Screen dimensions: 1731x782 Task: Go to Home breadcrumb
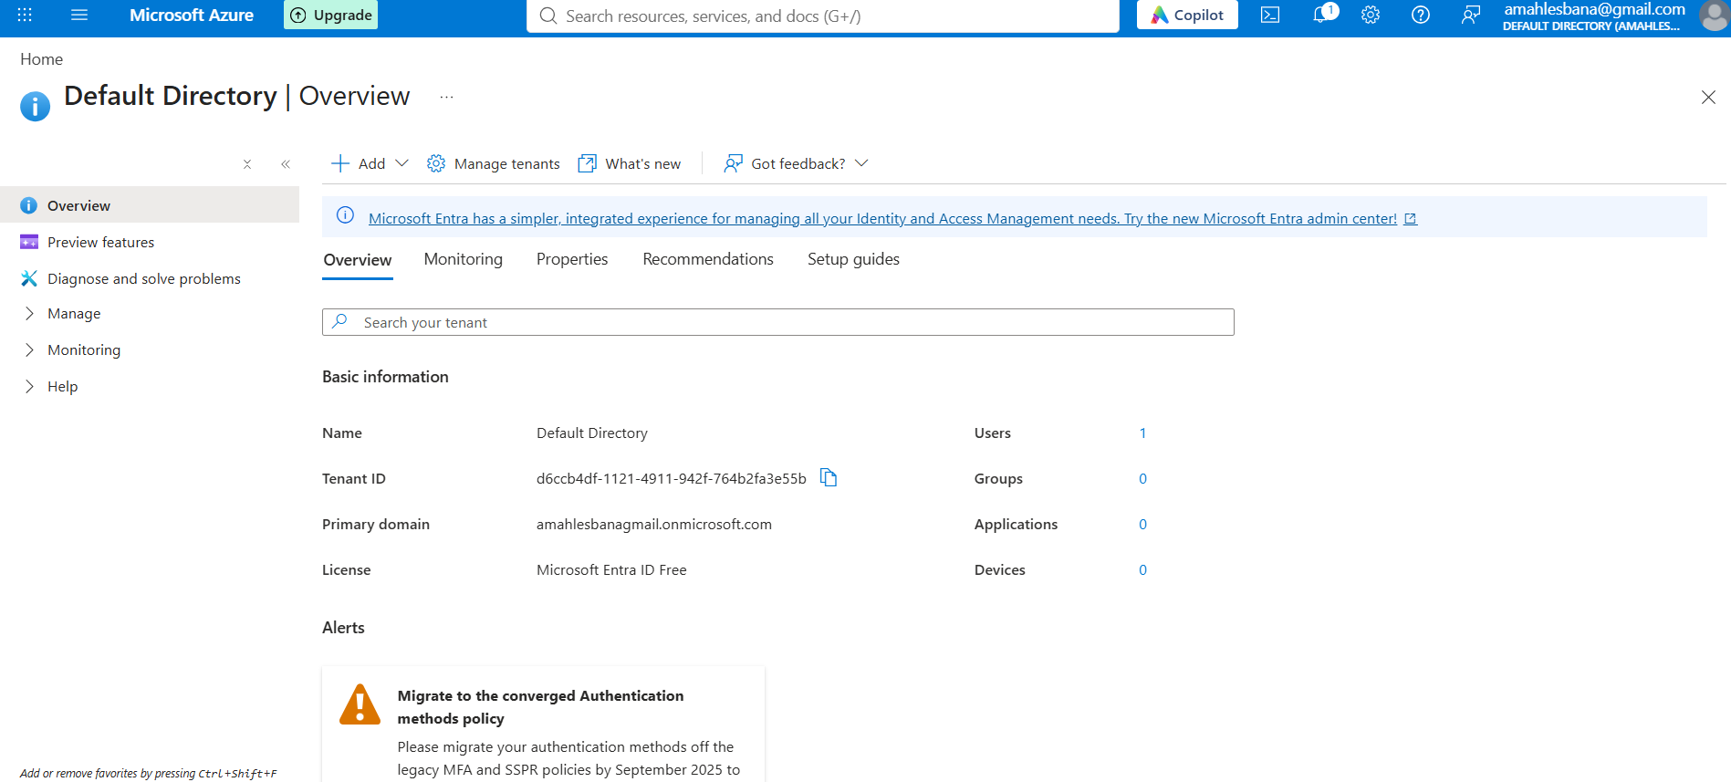[42, 59]
